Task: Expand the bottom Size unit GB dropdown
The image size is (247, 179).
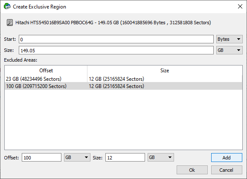Action: (161, 157)
